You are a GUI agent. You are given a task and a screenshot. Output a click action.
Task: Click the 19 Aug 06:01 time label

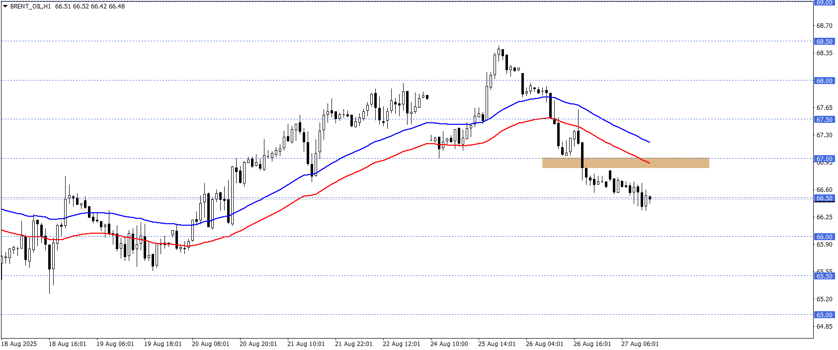(115, 344)
